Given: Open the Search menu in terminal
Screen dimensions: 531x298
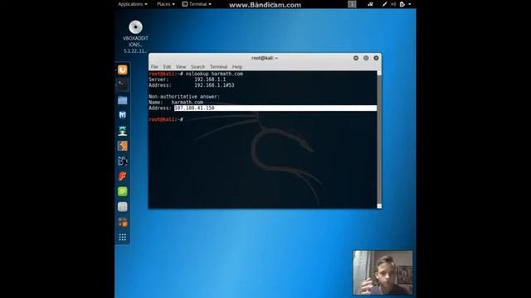Looking at the screenshot, I should (x=197, y=67).
